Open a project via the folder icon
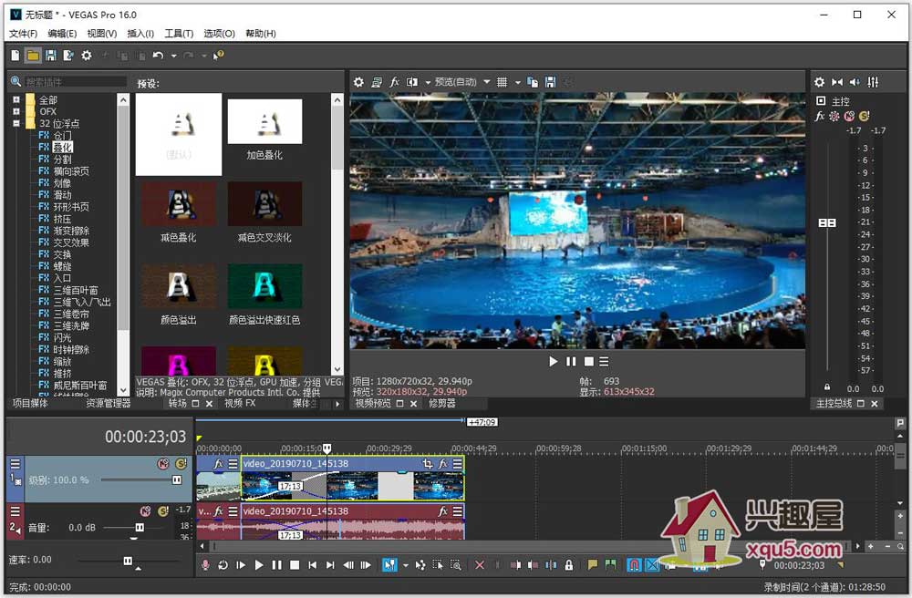Image resolution: width=912 pixels, height=598 pixels. (x=33, y=56)
